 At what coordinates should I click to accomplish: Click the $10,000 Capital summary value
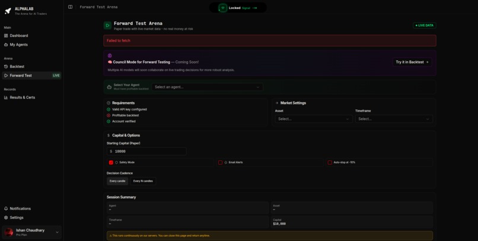click(x=279, y=224)
